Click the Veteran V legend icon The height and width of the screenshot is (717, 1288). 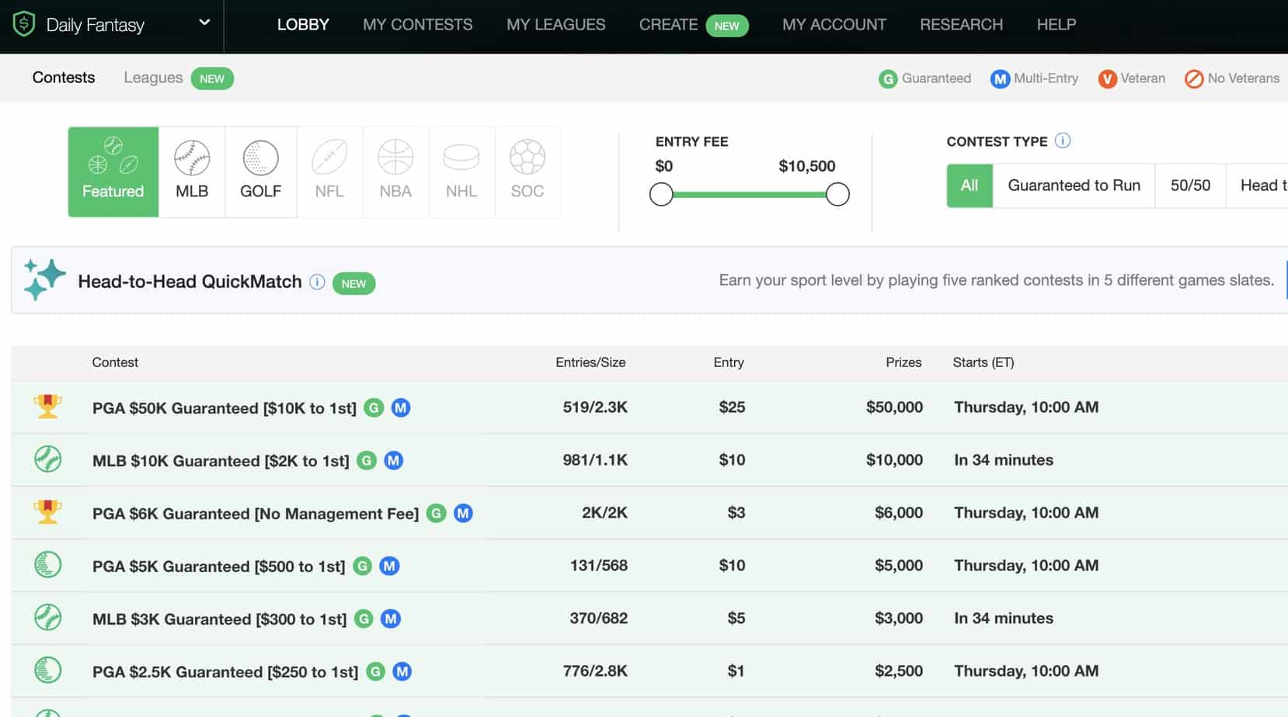tap(1107, 79)
